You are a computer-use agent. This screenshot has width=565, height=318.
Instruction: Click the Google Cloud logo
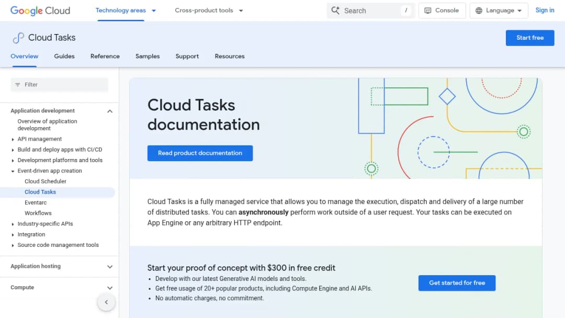point(40,10)
